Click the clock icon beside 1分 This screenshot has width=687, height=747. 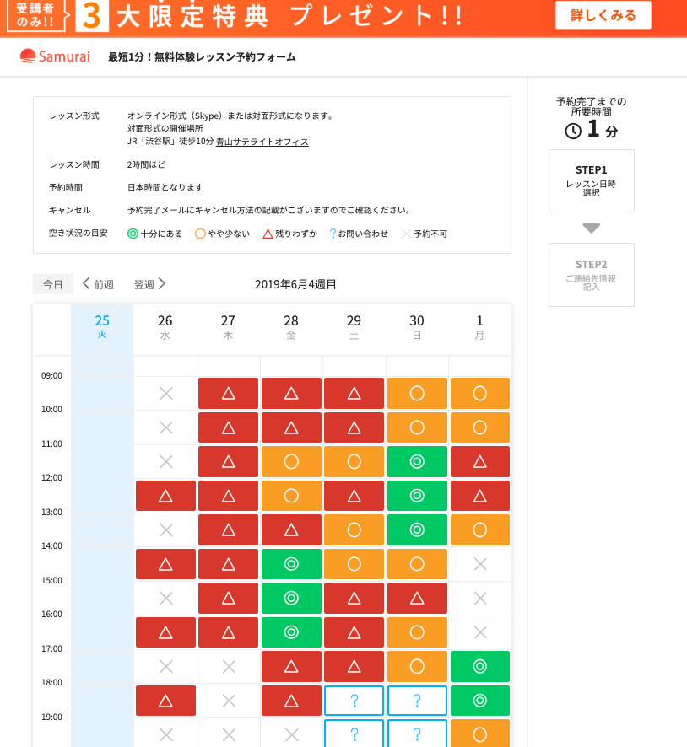coord(573,131)
